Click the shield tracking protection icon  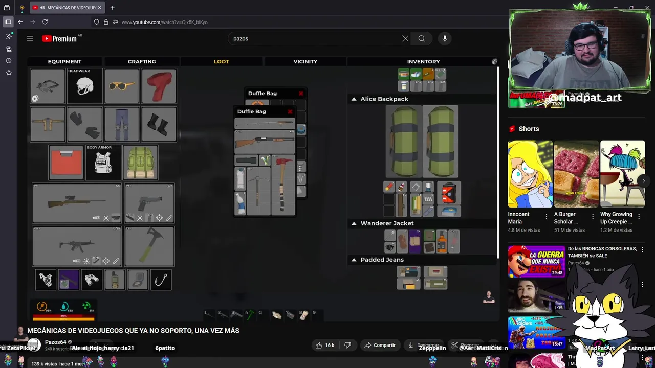tap(96, 22)
